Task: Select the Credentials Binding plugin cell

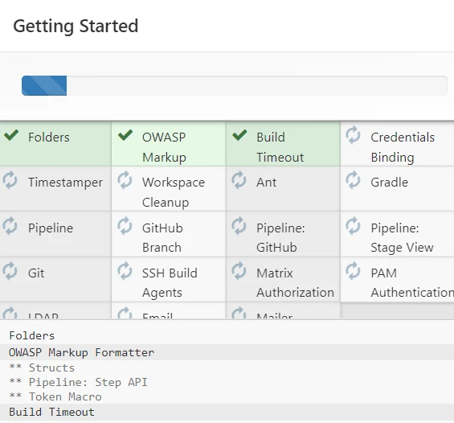Action: tap(397, 144)
